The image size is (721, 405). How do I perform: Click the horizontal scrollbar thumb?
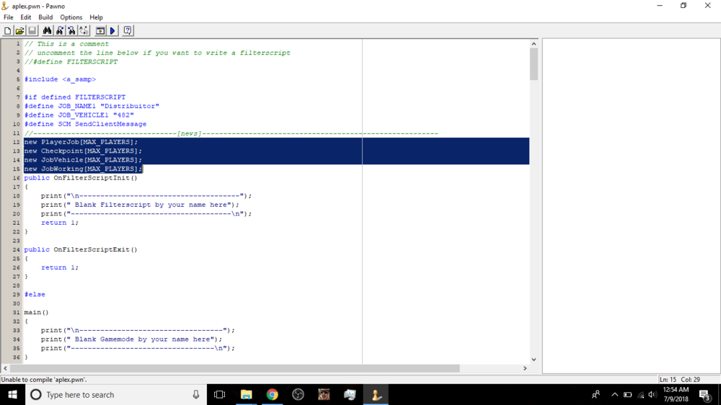coord(234,368)
